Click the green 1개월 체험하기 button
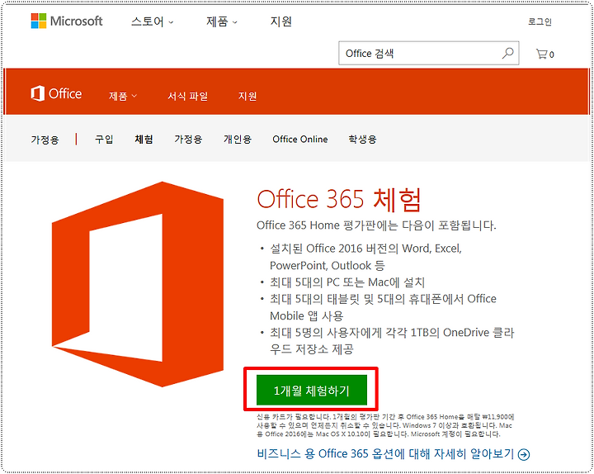Viewport: 594px width, 474px height. pyautogui.click(x=312, y=391)
